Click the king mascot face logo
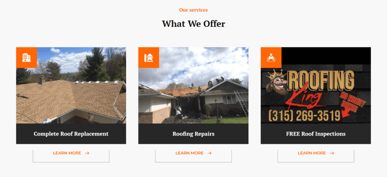This screenshot has width=387, height=177. click(277, 82)
